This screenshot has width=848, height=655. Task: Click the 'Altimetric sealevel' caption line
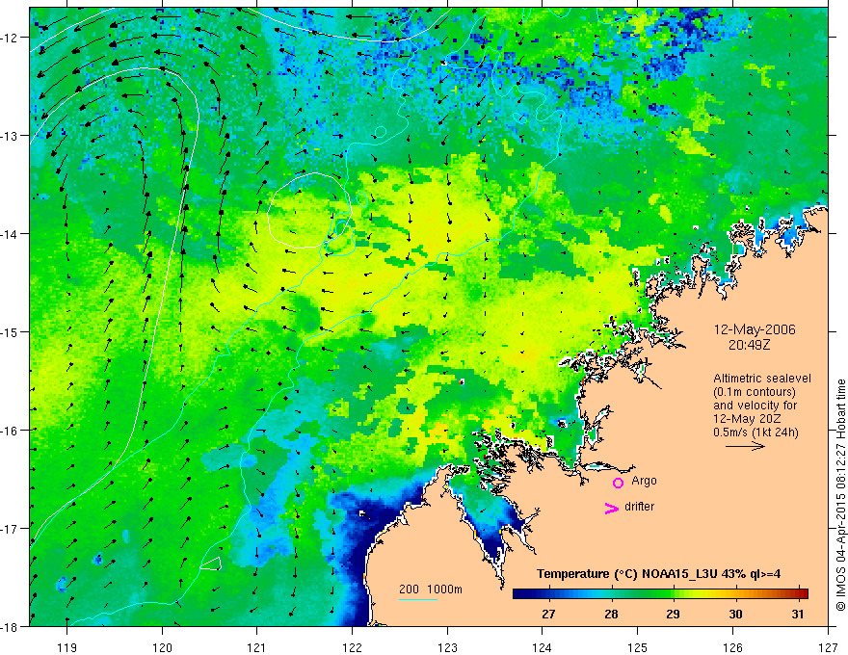click(762, 379)
